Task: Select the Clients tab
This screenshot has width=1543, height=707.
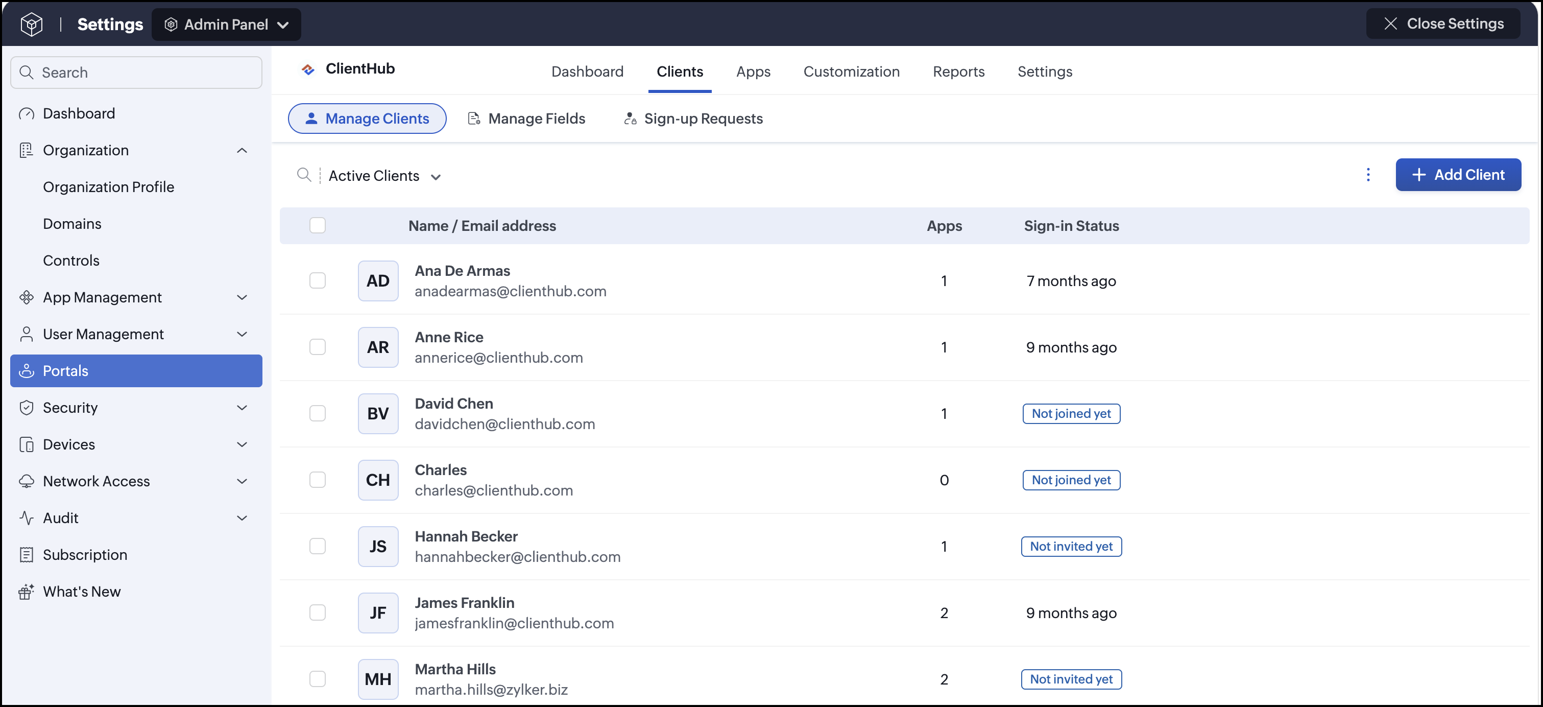Action: [x=679, y=72]
